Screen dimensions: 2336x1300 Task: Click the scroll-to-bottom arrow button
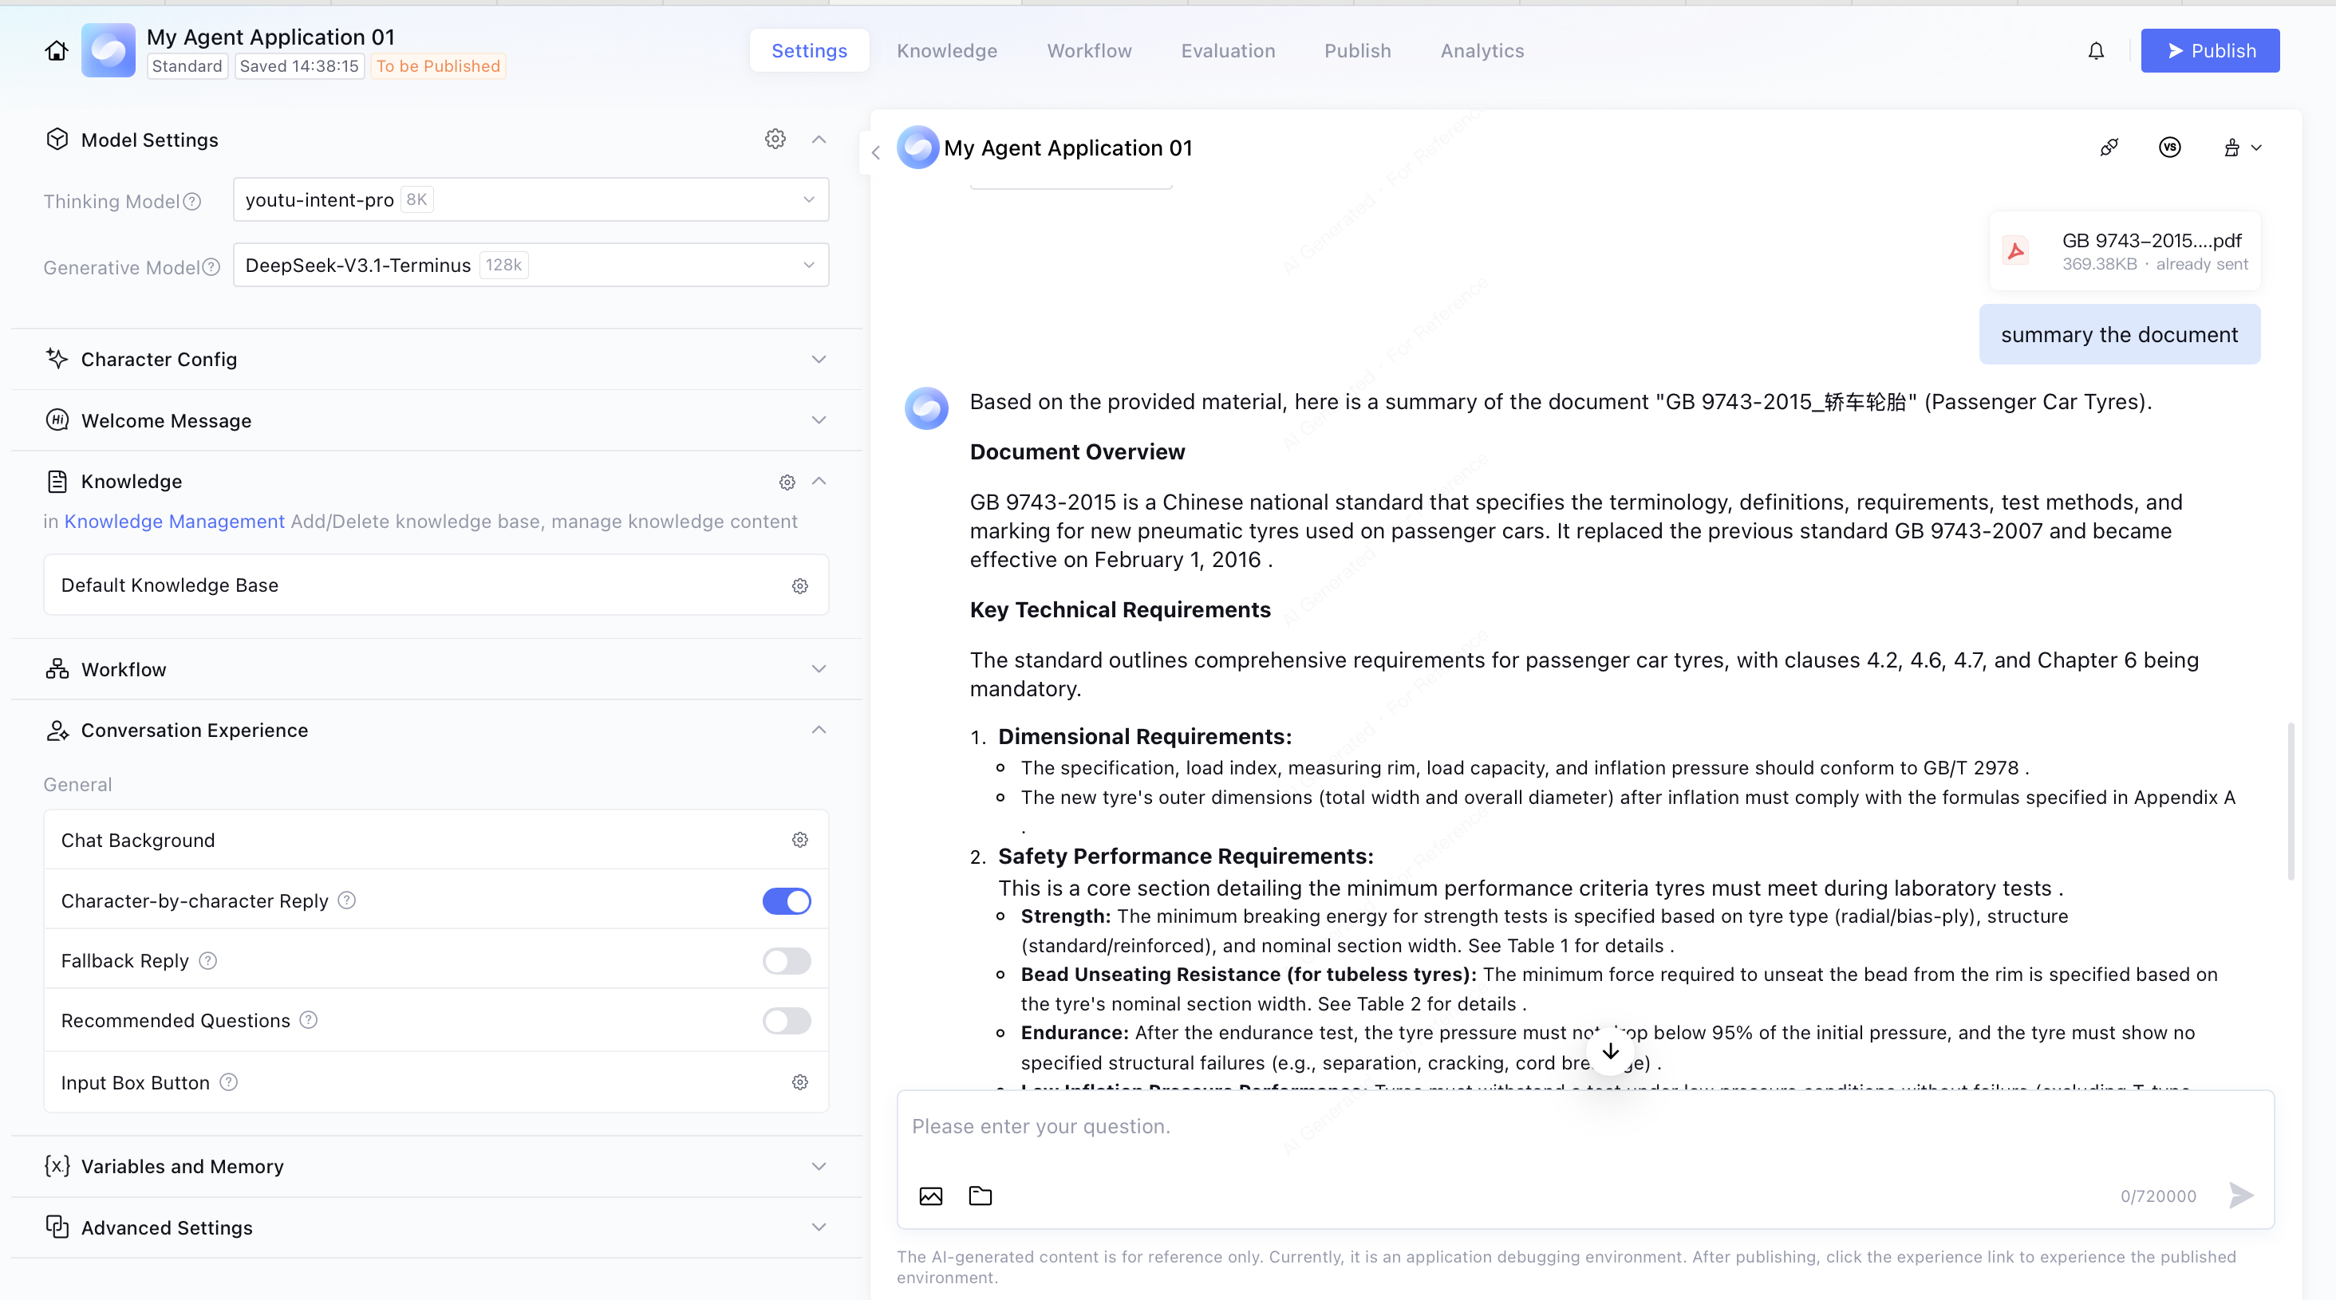(x=1611, y=1050)
